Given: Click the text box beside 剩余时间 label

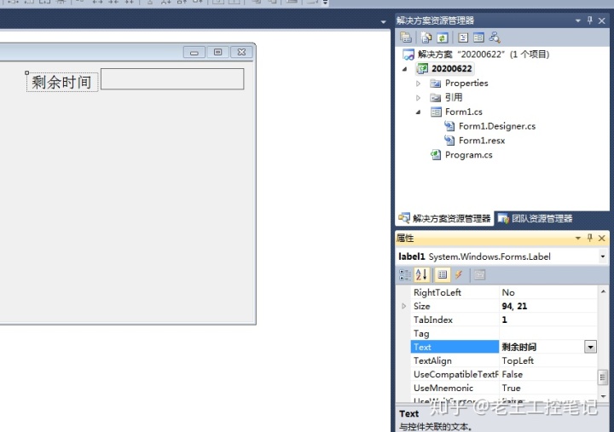Looking at the screenshot, I should [172, 78].
